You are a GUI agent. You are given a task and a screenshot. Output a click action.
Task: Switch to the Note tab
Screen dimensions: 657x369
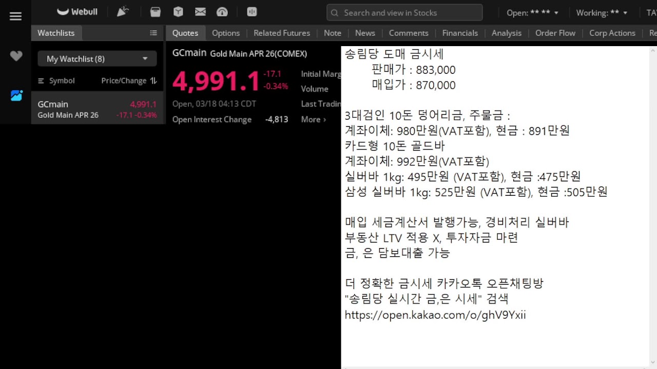(x=333, y=33)
